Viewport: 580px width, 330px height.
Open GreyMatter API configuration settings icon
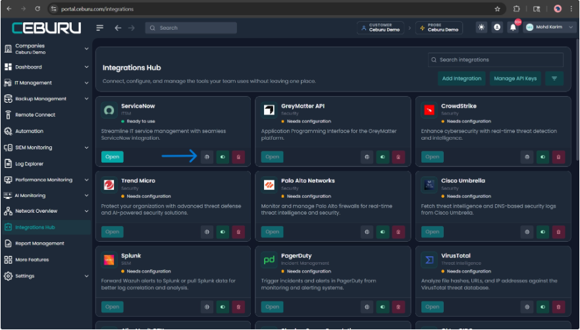click(367, 157)
